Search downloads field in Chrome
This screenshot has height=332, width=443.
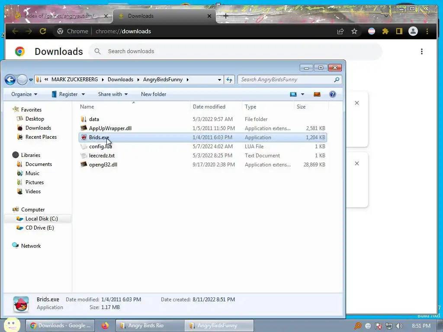pos(236,51)
